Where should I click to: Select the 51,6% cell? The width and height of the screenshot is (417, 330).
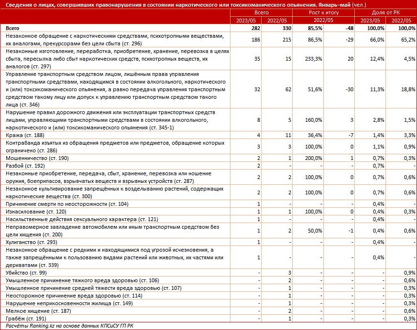(x=315, y=89)
